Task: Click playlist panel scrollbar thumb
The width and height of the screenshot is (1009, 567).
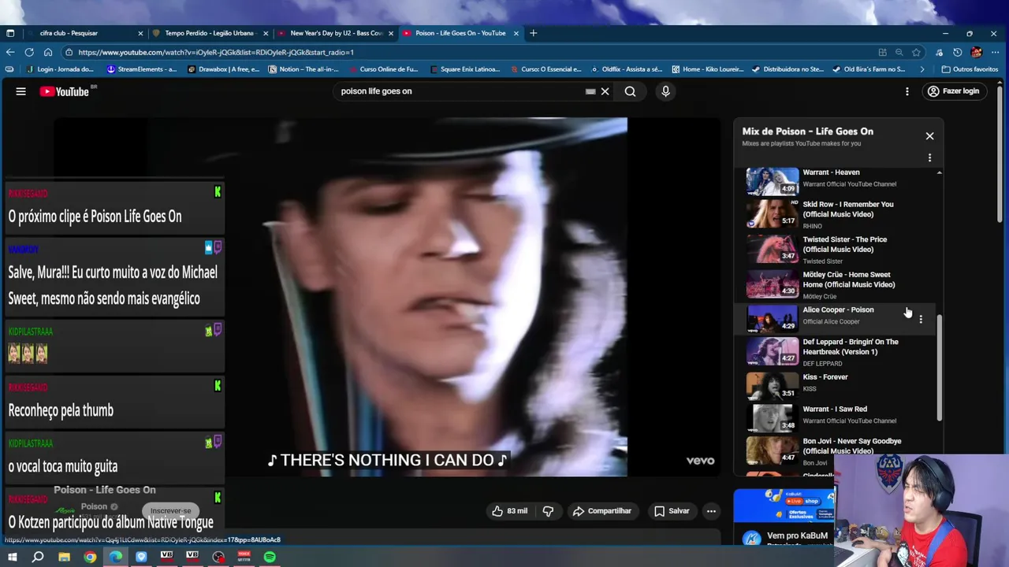Action: pyautogui.click(x=939, y=368)
